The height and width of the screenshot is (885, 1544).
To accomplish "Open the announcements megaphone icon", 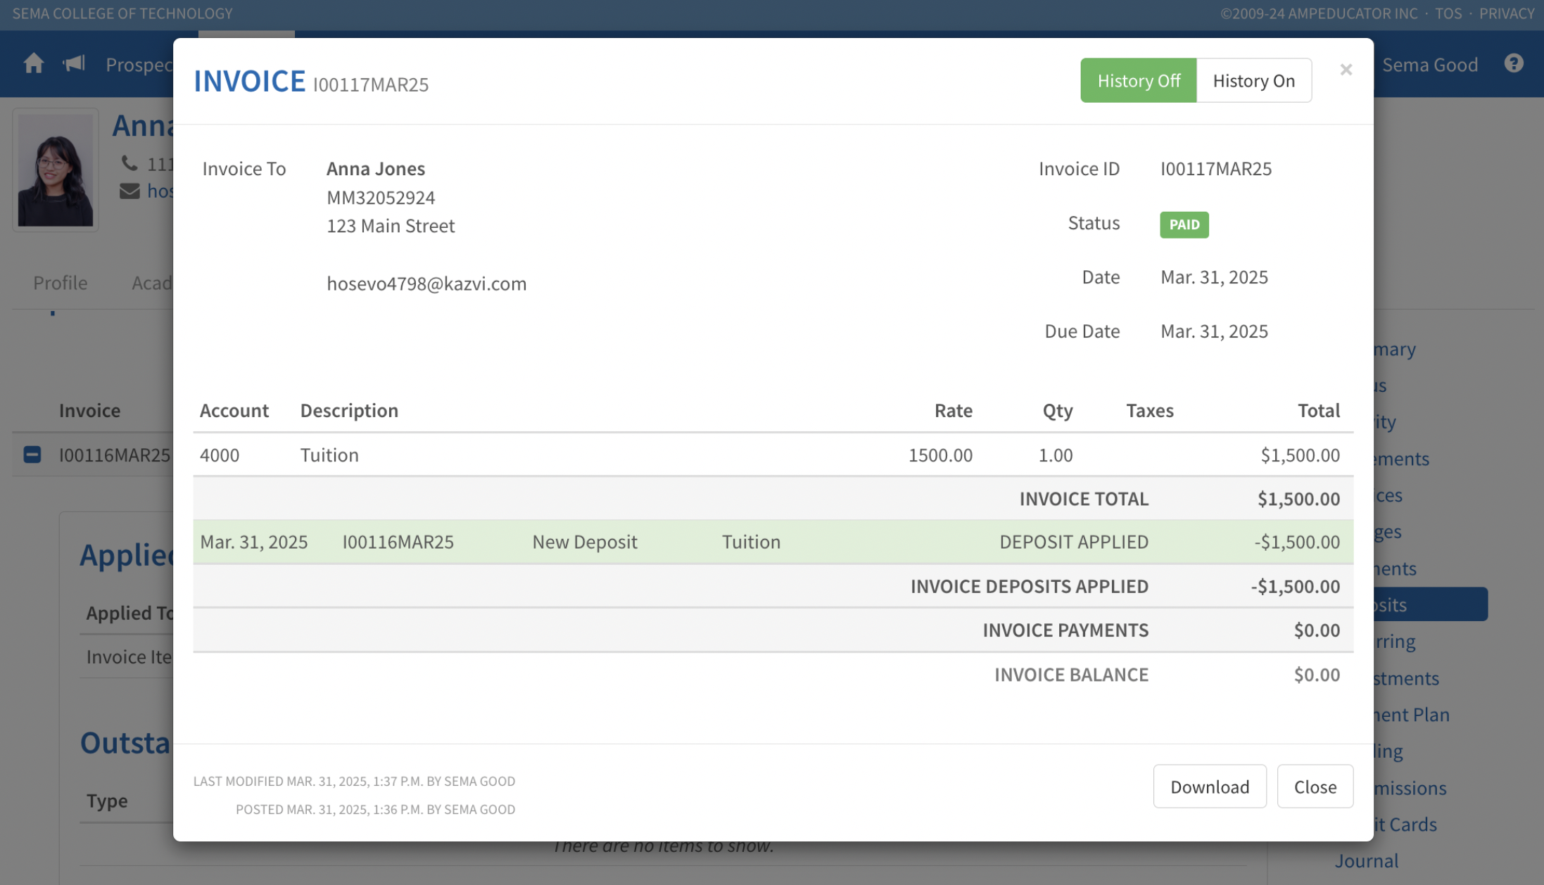I will 74,64.
